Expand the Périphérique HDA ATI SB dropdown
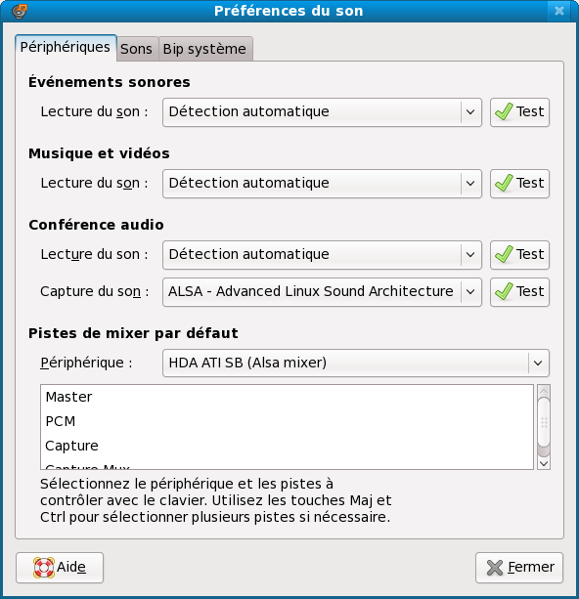Image resolution: width=579 pixels, height=599 pixels. click(x=356, y=363)
